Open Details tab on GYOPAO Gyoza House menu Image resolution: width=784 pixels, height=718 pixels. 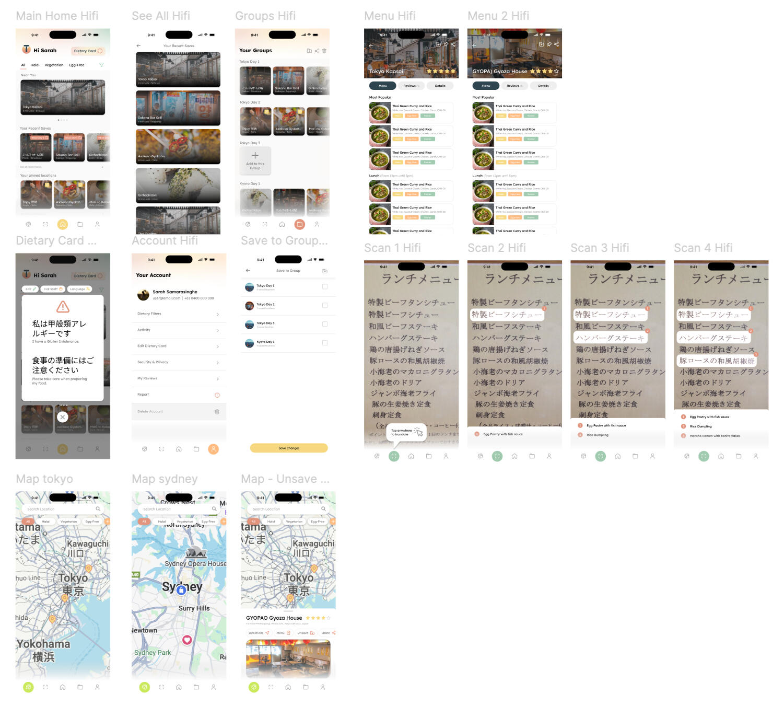543,86
